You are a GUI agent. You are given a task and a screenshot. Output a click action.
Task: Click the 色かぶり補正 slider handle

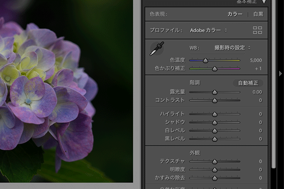[214, 69]
